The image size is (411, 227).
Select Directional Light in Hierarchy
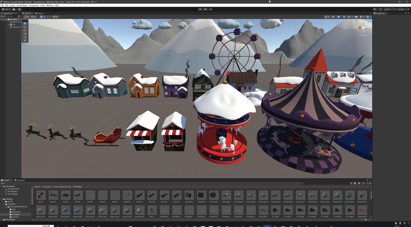click(x=16, y=27)
